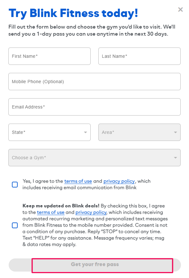The height and width of the screenshot is (278, 189).
Task: Click into the Email Address field
Action: coord(94,107)
